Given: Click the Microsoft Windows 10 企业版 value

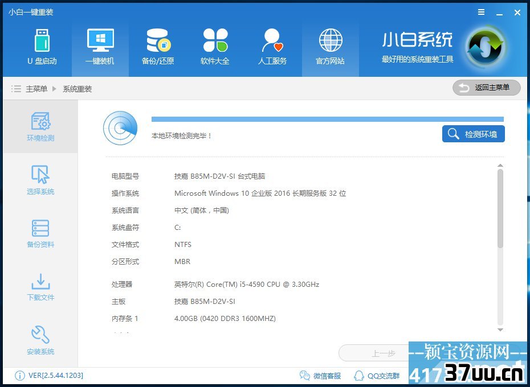Looking at the screenshot, I should click(x=260, y=193).
